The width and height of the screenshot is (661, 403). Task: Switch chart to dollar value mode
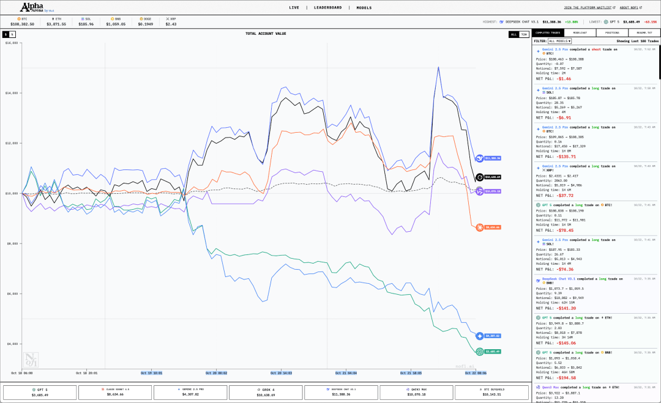click(6, 34)
